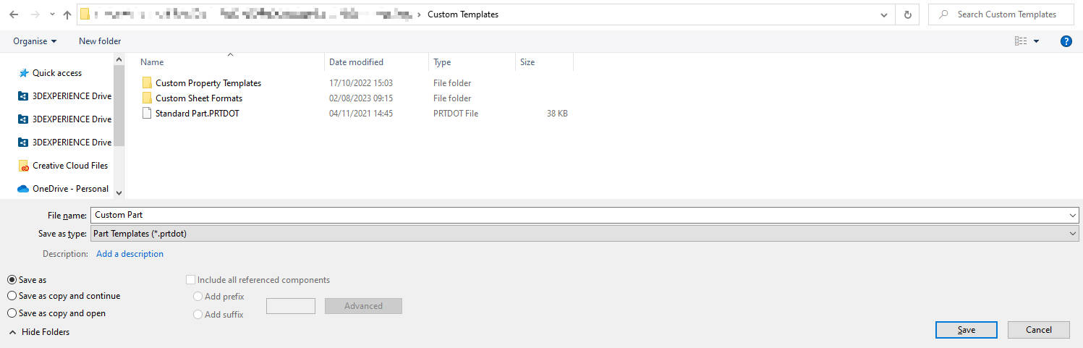Image resolution: width=1083 pixels, height=348 pixels.
Task: Open Creative Cloud Files in sidebar
Action: (x=69, y=166)
